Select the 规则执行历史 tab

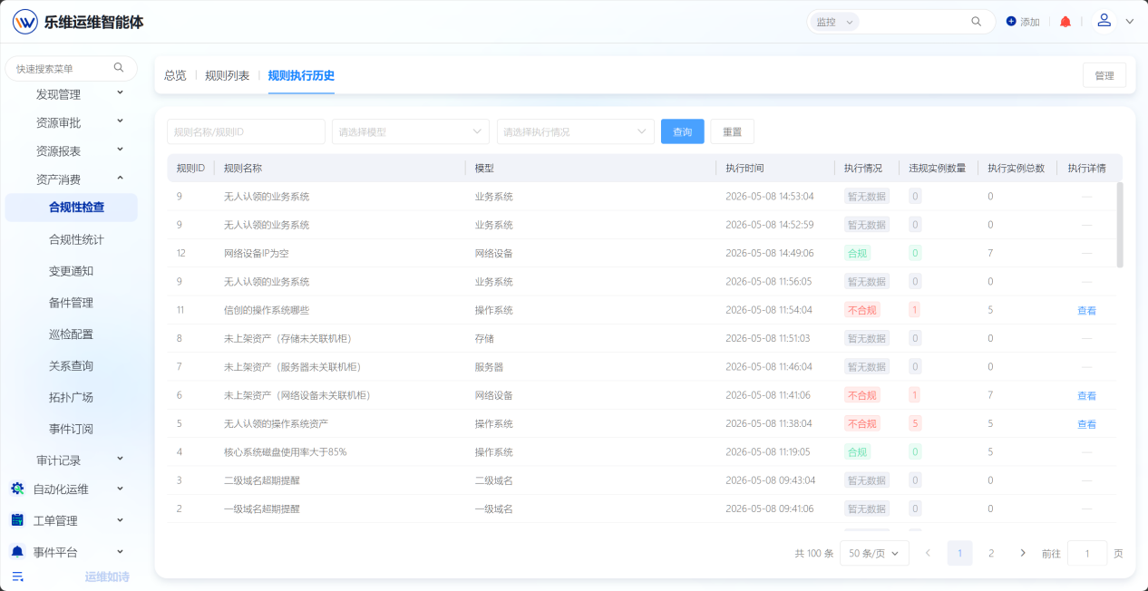[301, 75]
